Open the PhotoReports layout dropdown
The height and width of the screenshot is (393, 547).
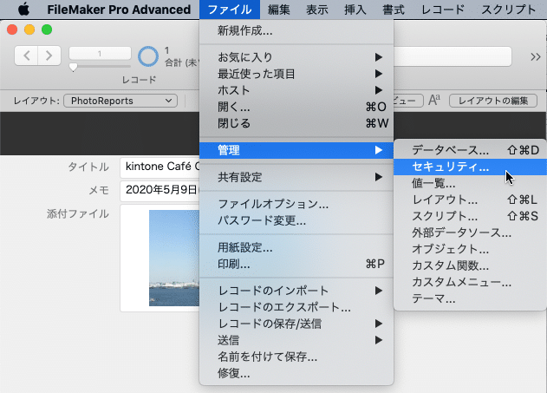[x=120, y=101]
